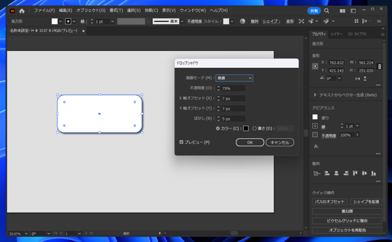Image resolution: width=392 pixels, height=242 pixels.
Task: Click the Arrange quick action button
Action: tap(347, 211)
